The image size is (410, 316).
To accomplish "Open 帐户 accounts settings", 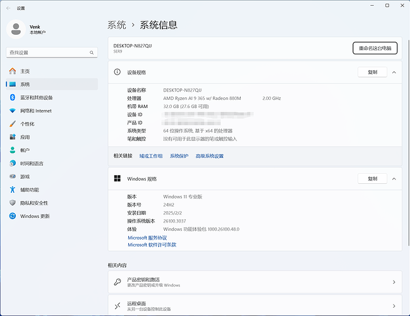I will coord(25,150).
